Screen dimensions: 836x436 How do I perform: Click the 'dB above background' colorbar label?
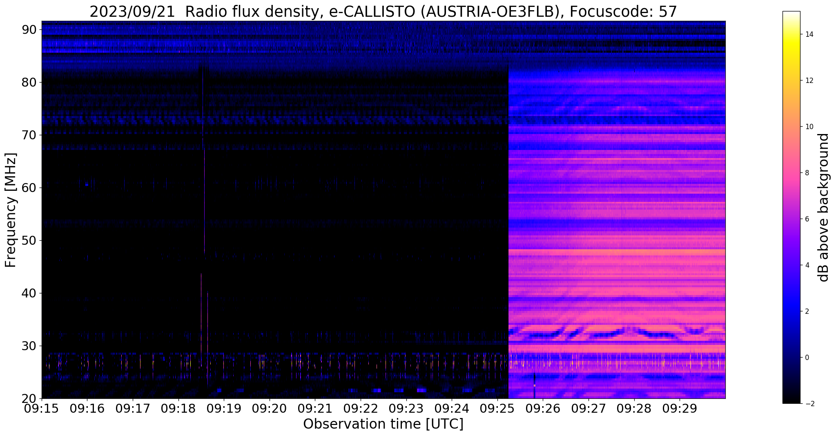point(824,207)
